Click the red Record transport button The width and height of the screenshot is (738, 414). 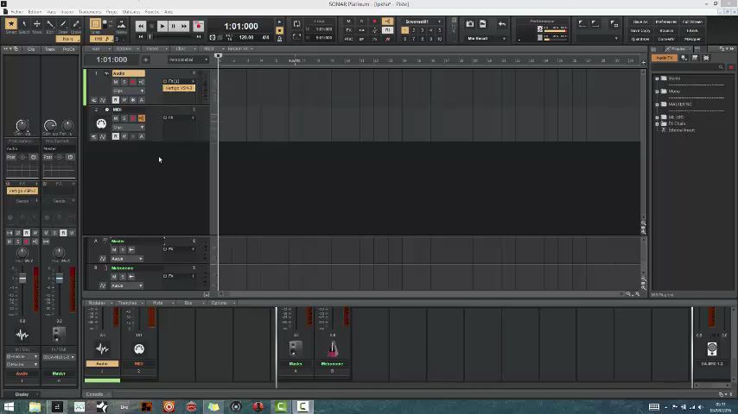(198, 27)
